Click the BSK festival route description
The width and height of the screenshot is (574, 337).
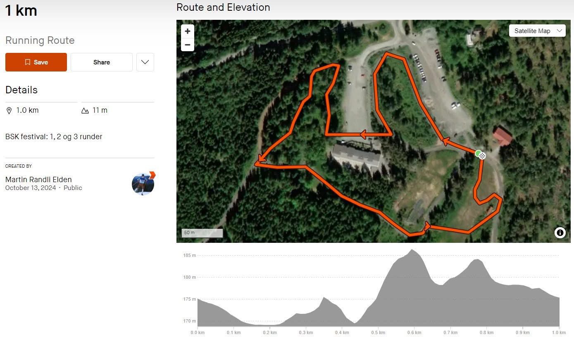54,137
